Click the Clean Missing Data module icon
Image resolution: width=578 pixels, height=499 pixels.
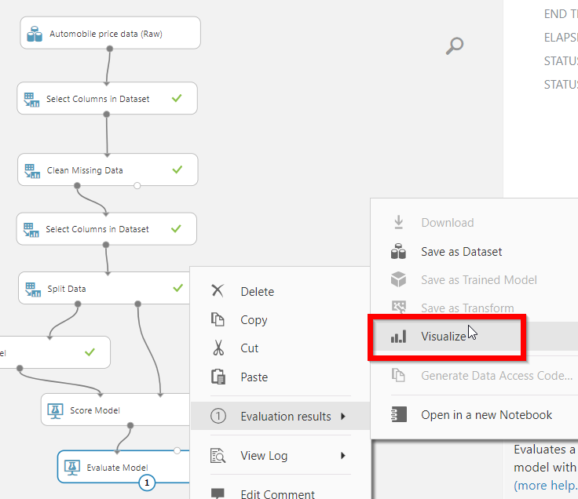click(x=32, y=171)
